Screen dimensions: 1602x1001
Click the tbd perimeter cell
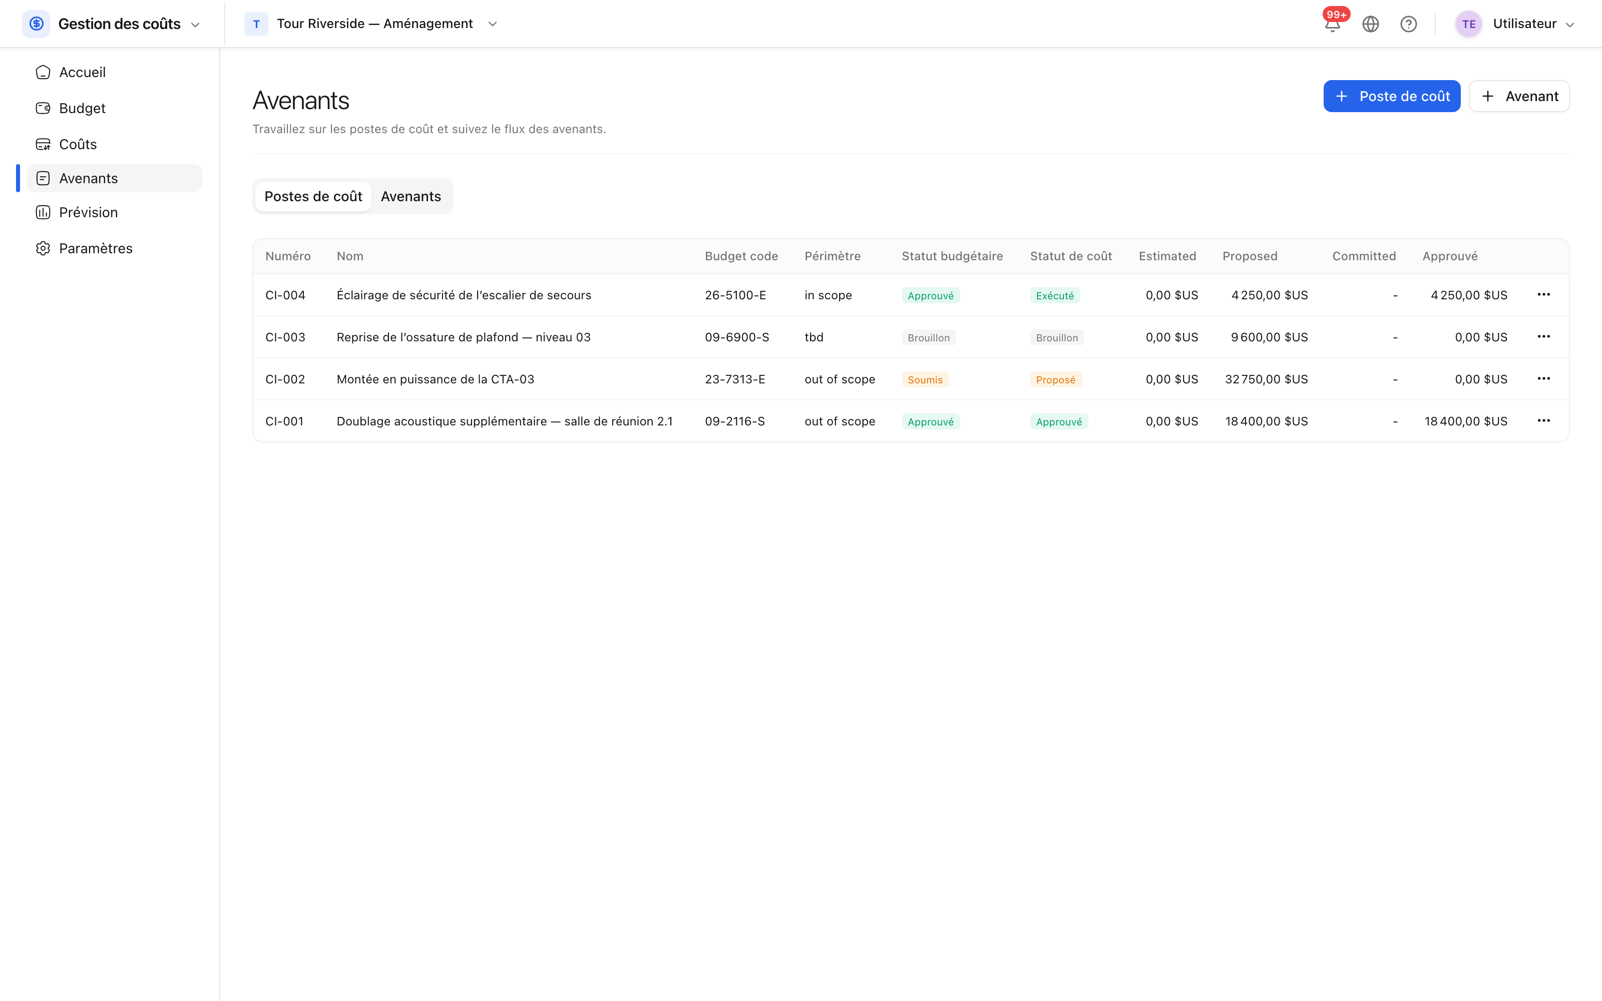pyautogui.click(x=814, y=337)
